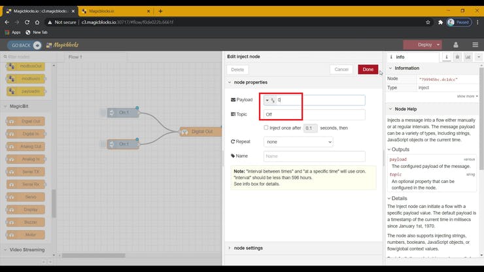484x272 pixels.
Task: Go to the browser home page
Action: pos(37,22)
